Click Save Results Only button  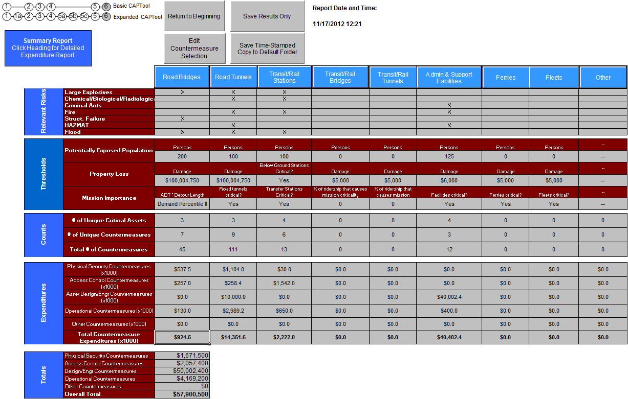pos(267,16)
